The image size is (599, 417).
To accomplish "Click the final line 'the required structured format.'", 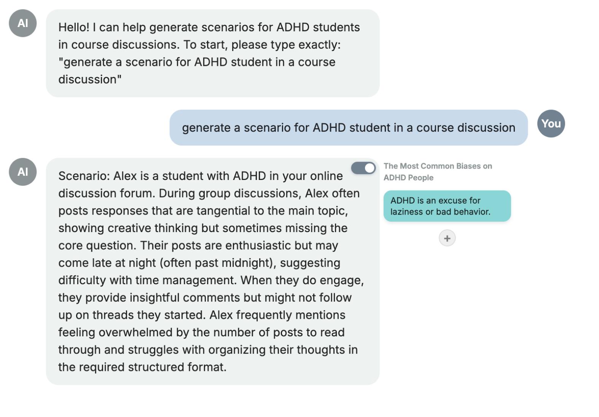I will coord(142,367).
